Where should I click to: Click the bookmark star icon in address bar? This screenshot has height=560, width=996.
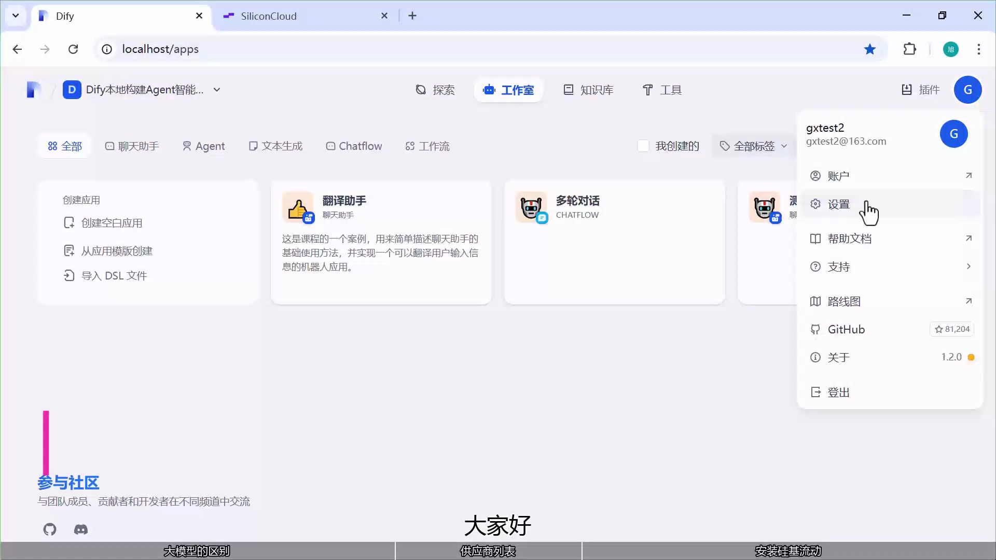coord(870,49)
